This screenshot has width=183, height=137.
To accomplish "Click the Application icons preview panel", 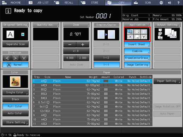I will click(137, 34).
